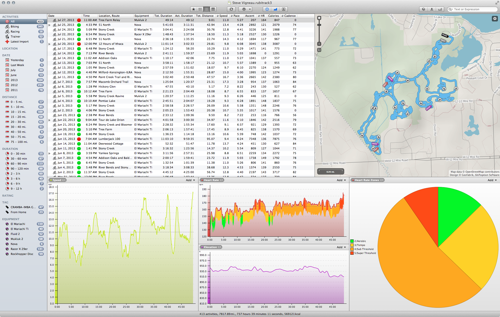The height and width of the screenshot is (317, 500).
Task: Sort by Date column header
Action: 65,16
